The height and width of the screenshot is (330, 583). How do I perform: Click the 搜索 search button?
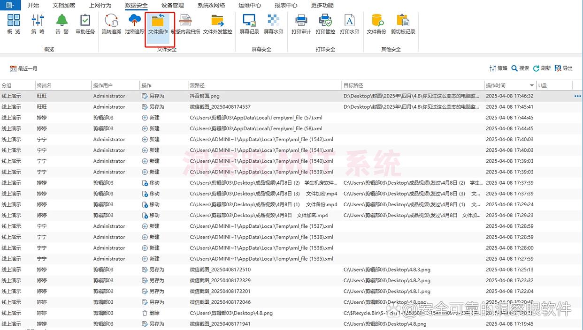click(x=521, y=68)
